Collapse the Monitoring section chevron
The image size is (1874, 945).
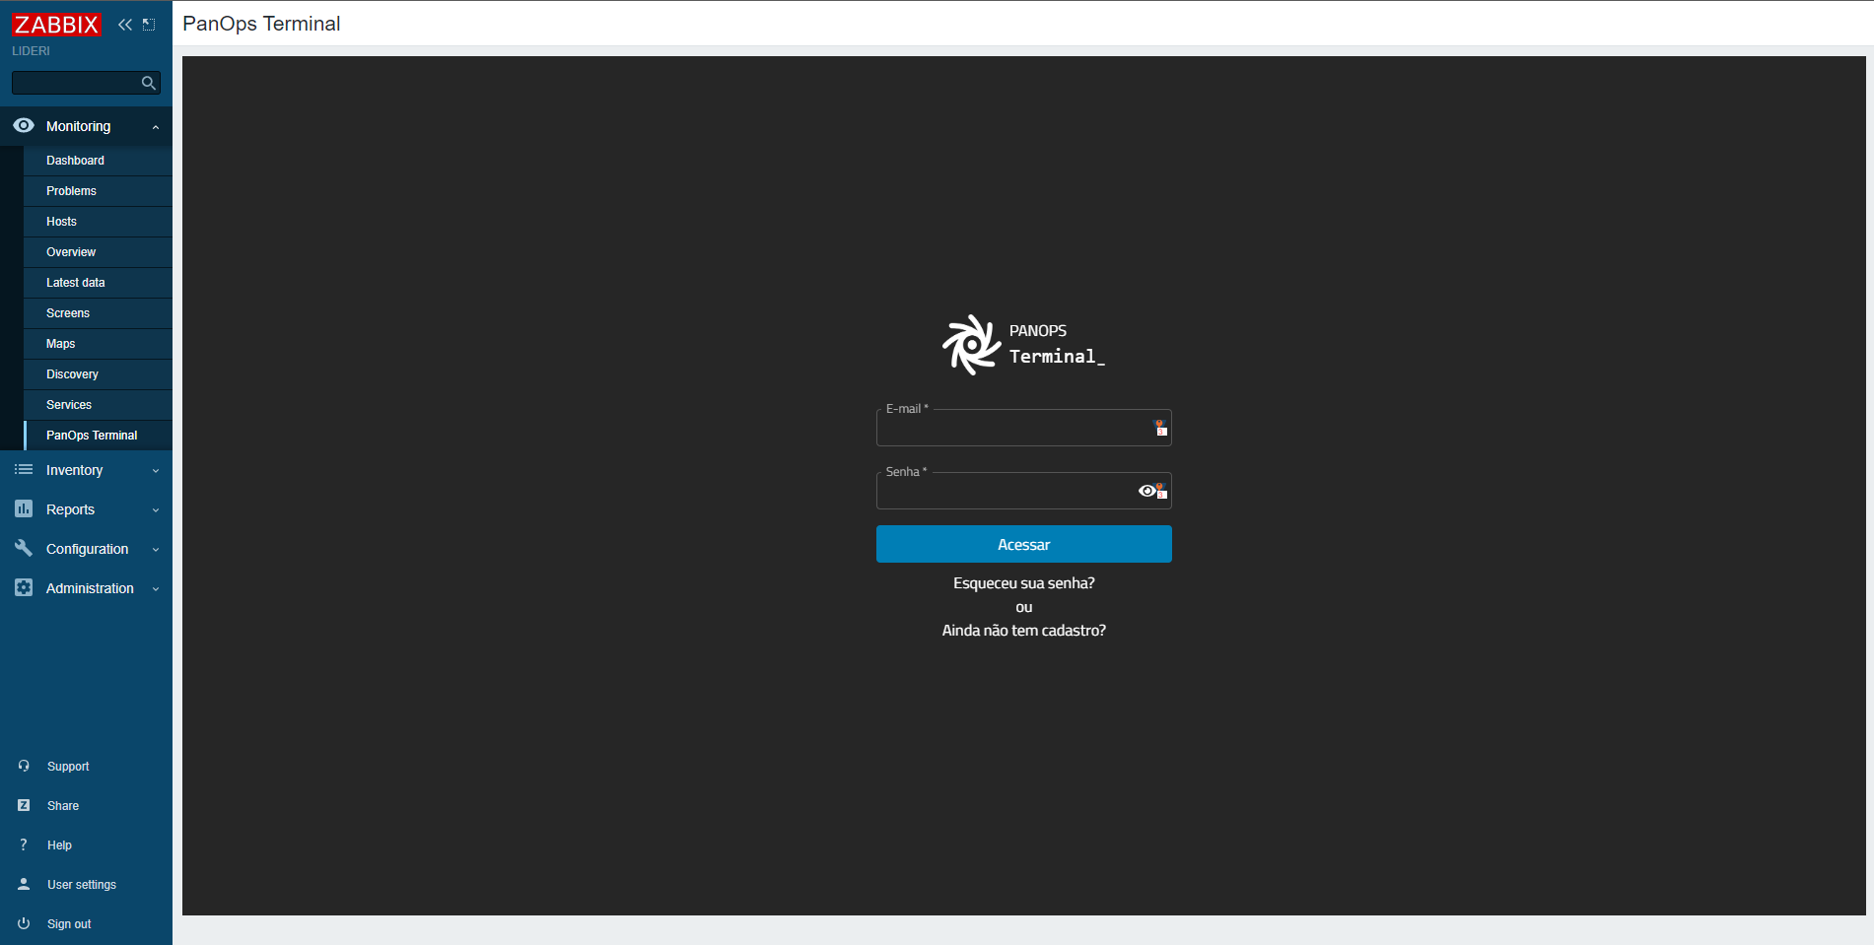point(156,127)
